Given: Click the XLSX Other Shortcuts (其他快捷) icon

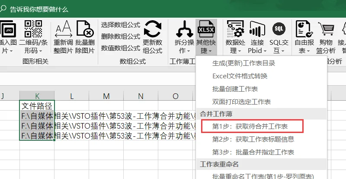Looking at the screenshot, I should tap(206, 29).
